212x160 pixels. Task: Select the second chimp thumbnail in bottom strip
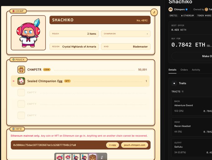tap(68, 157)
